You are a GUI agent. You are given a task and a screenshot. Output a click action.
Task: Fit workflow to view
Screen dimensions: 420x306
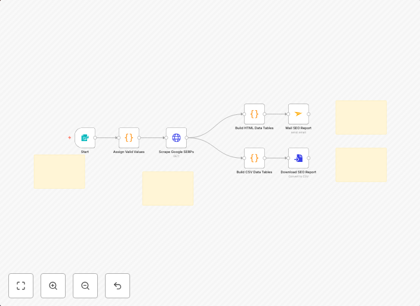pyautogui.click(x=21, y=286)
